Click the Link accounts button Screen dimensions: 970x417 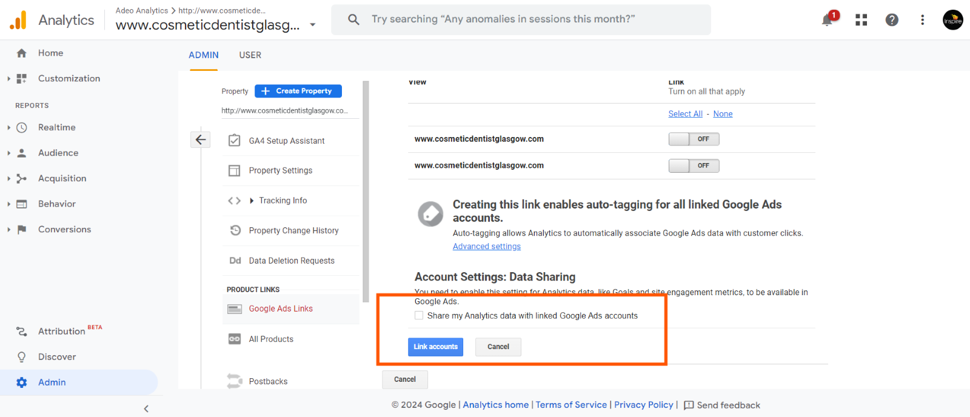point(435,347)
